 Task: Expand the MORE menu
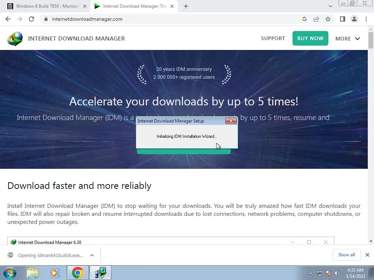[348, 39]
